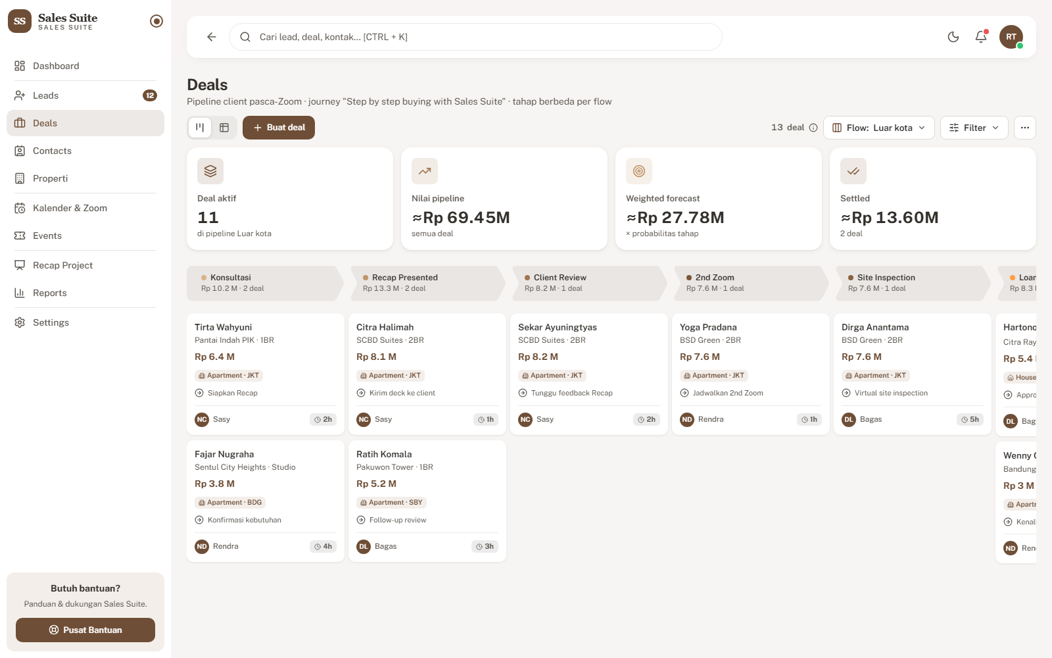Click Konfirmasi kebutuhan action
1052x658 pixels.
[238, 520]
